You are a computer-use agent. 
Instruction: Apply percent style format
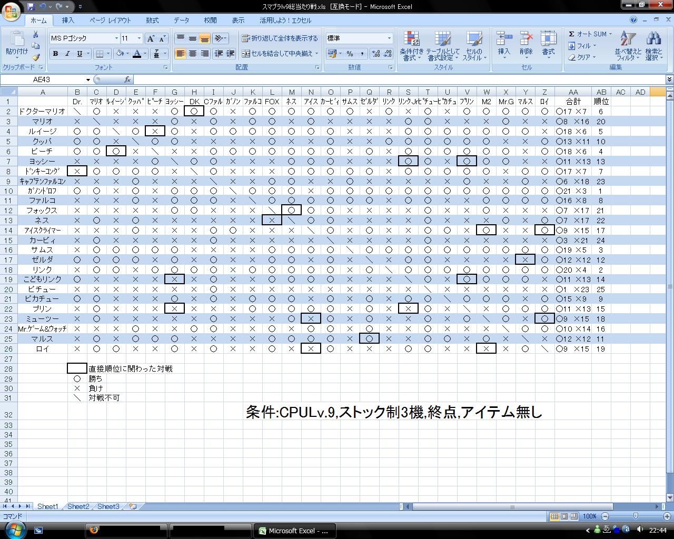pos(350,54)
